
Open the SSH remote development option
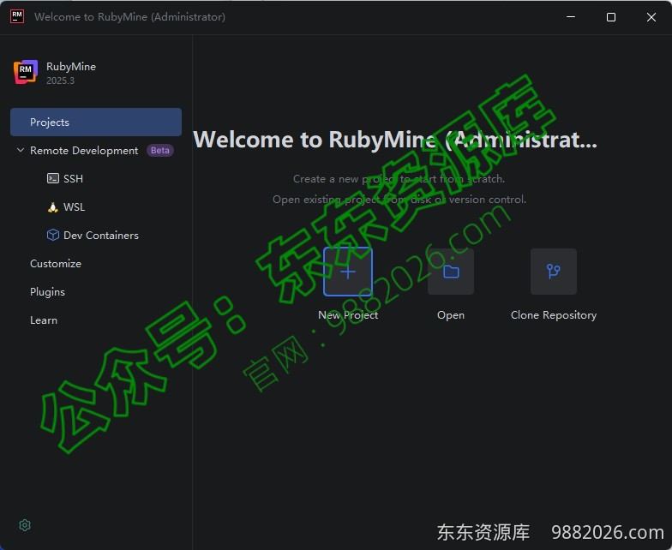tap(73, 178)
